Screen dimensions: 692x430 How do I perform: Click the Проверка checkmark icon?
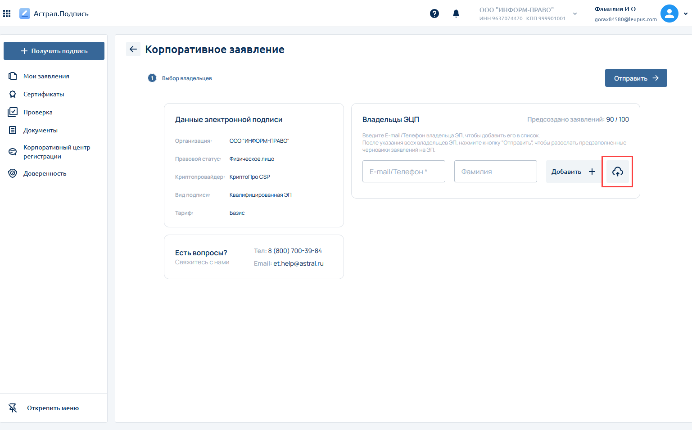[13, 112]
